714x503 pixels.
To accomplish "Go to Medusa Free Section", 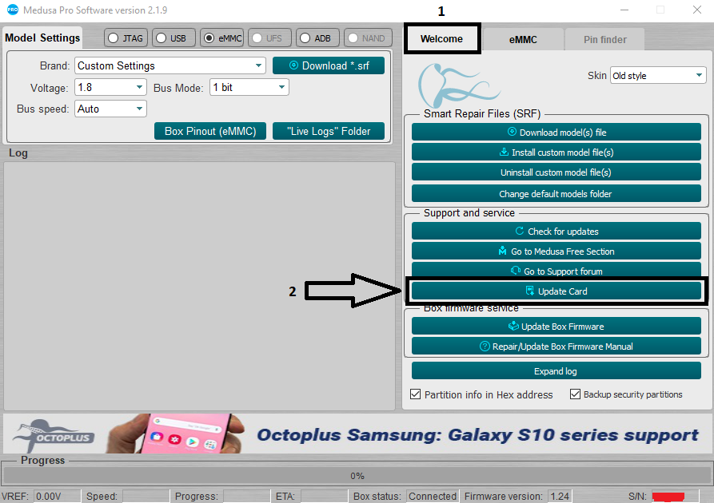I will [x=556, y=251].
